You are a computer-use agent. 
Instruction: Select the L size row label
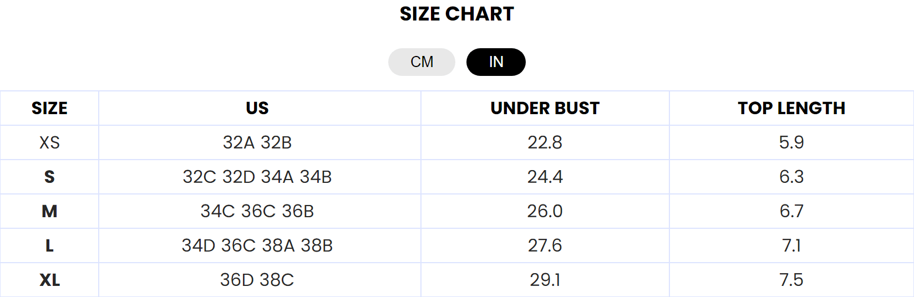[49, 245]
